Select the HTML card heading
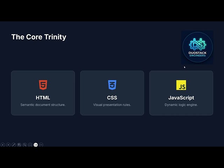 (43, 98)
